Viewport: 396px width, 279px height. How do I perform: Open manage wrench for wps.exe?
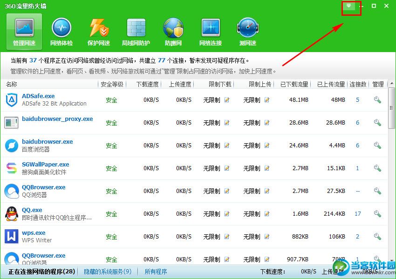377,236
